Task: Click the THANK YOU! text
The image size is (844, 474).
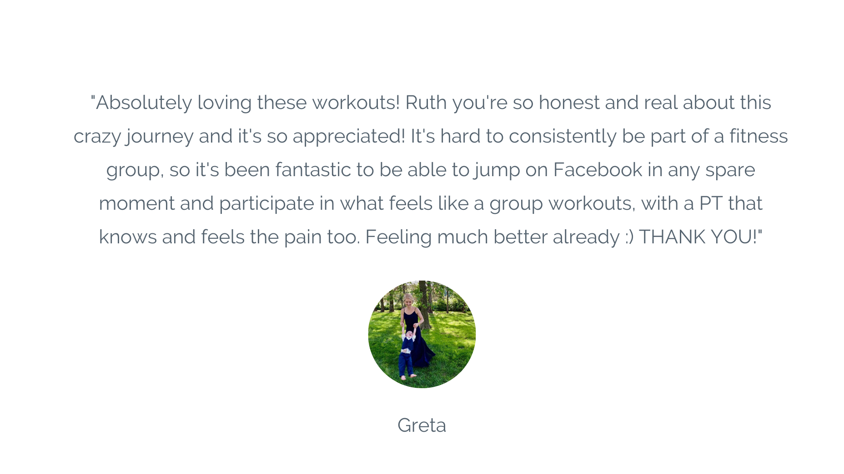Action: [699, 237]
